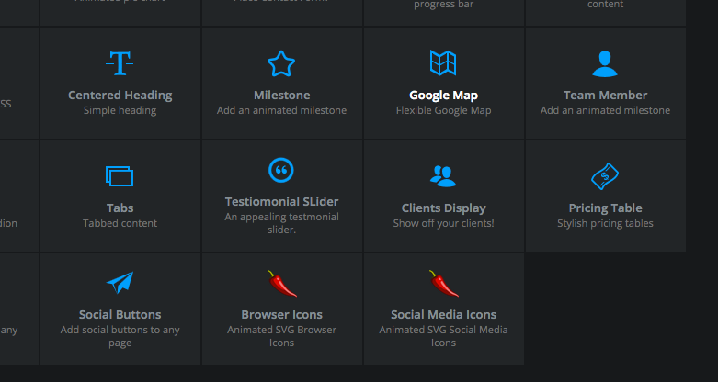Click the Social Buttons paper plane icon
The width and height of the screenshot is (718, 382).
pyautogui.click(x=120, y=283)
